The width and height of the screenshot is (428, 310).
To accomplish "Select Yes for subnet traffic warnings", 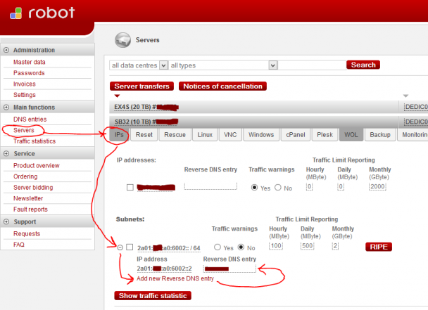I will pos(218,247).
